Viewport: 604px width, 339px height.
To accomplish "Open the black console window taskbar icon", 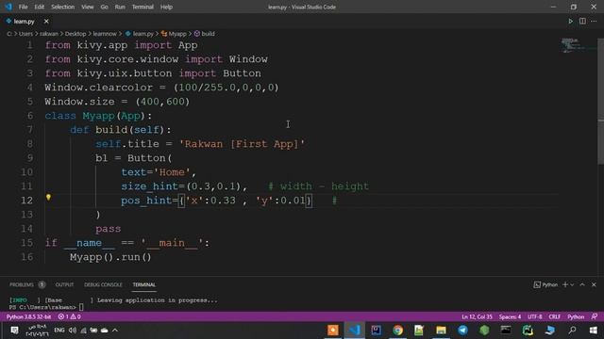I will pos(506,331).
